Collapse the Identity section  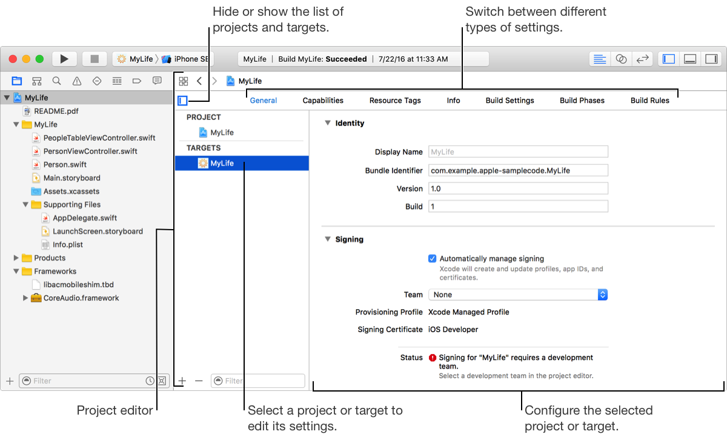point(327,123)
